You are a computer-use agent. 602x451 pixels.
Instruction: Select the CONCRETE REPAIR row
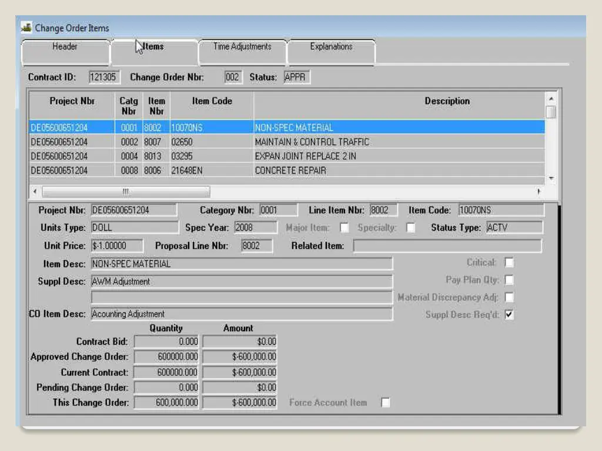point(287,170)
